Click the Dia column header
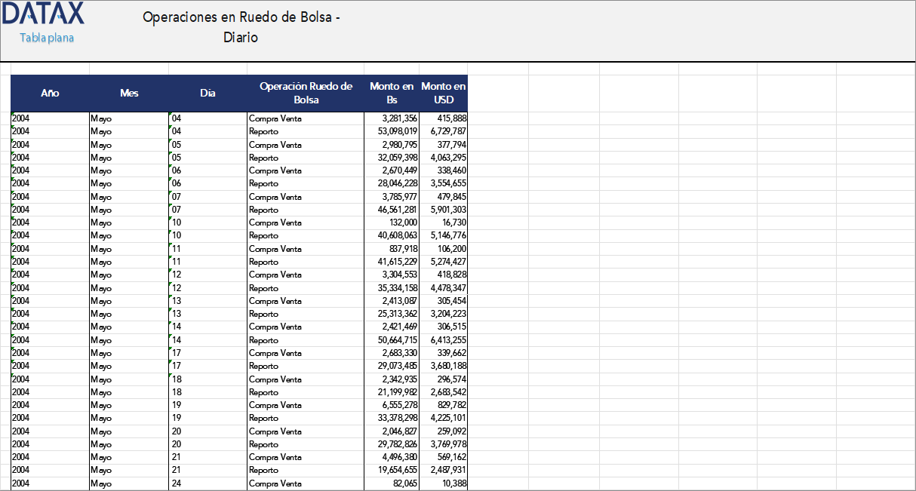The height and width of the screenshot is (491, 916). coord(207,93)
